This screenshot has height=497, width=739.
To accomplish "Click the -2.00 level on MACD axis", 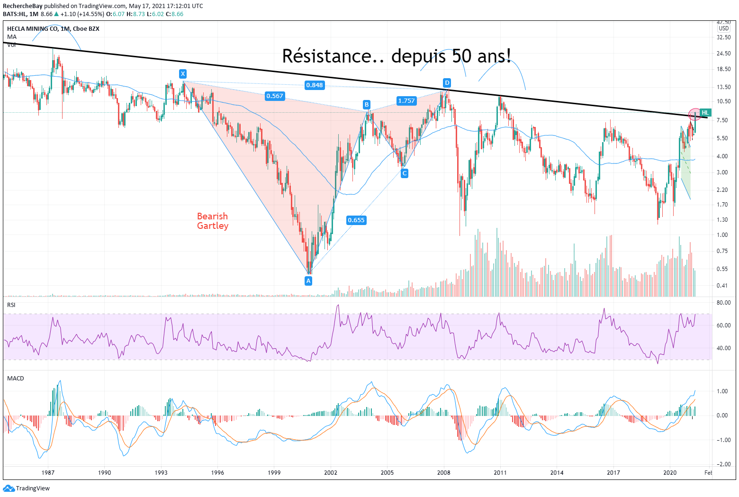I will [723, 465].
